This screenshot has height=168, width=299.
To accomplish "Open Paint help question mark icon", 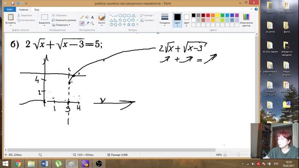I will 256,9.
